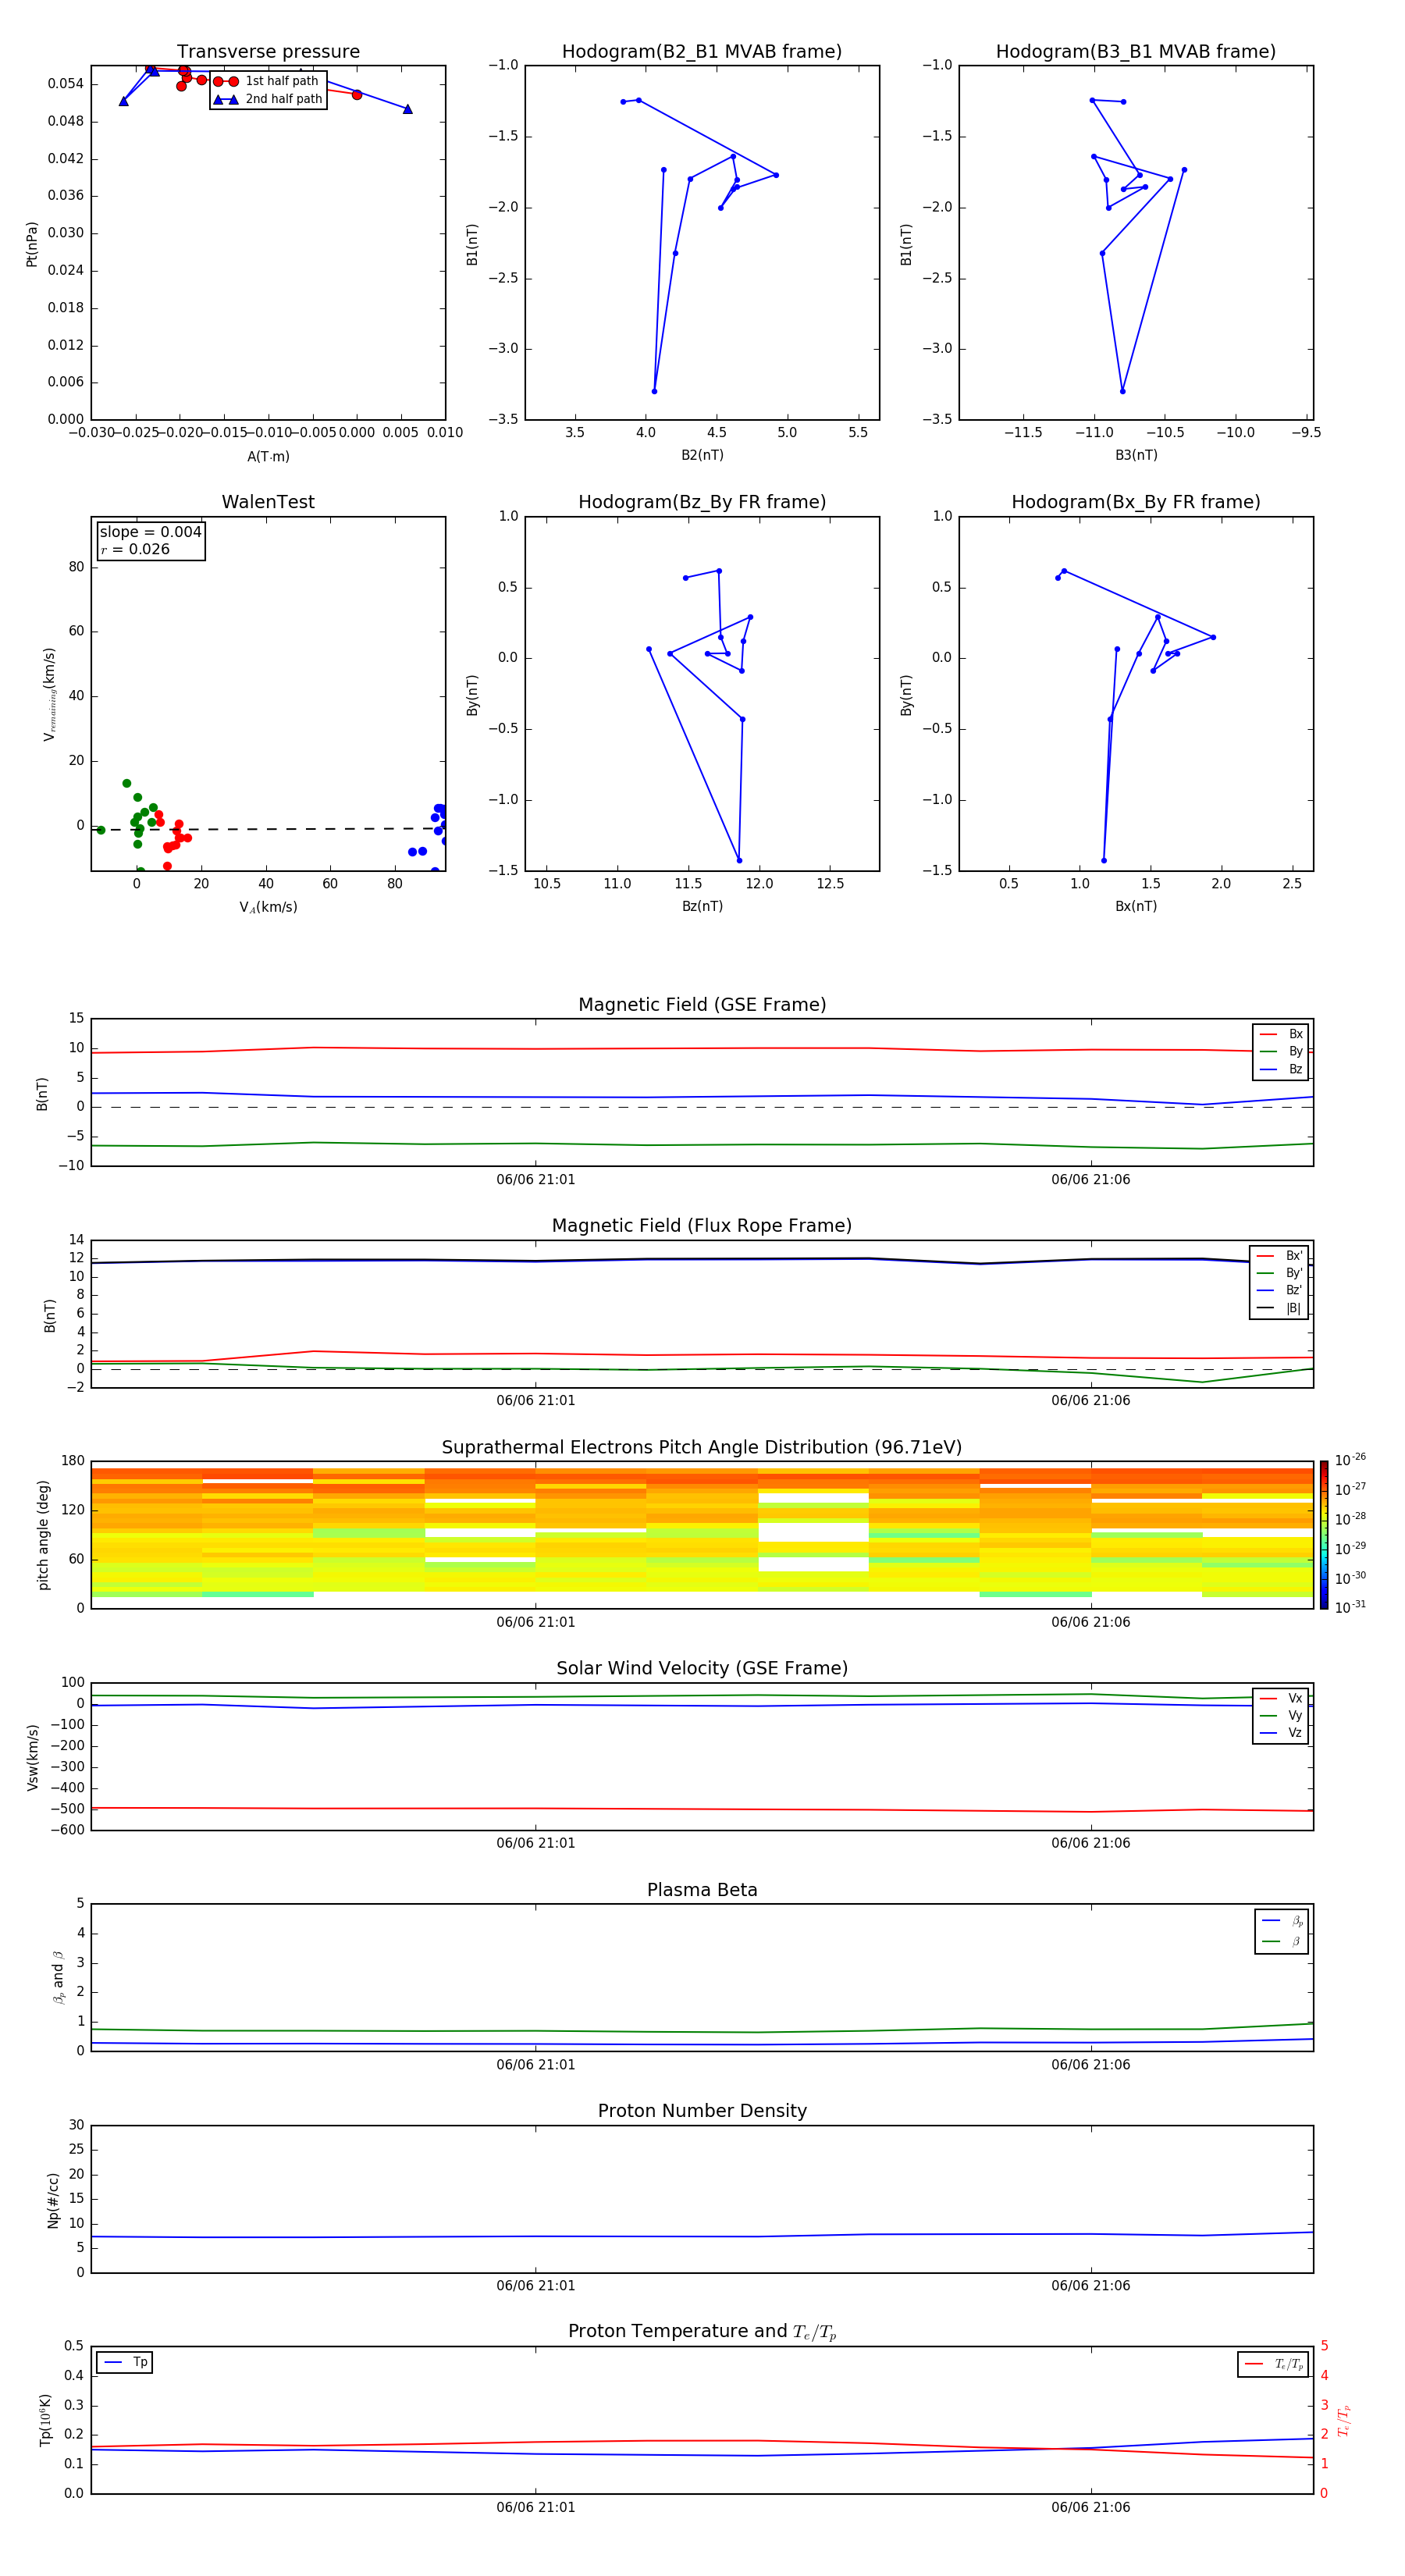Click the "Bz'" legend entry in flux rope plot
Image resolution: width=1405 pixels, height=2576 pixels.
point(1280,1290)
